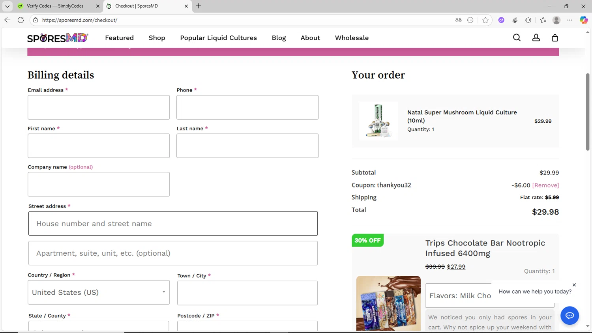
Task: Click the Billing details heading
Action: pyautogui.click(x=61, y=75)
